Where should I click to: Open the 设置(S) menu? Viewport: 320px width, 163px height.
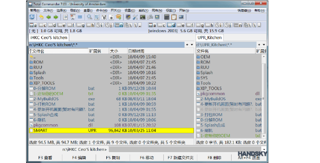(x=130, y=10)
